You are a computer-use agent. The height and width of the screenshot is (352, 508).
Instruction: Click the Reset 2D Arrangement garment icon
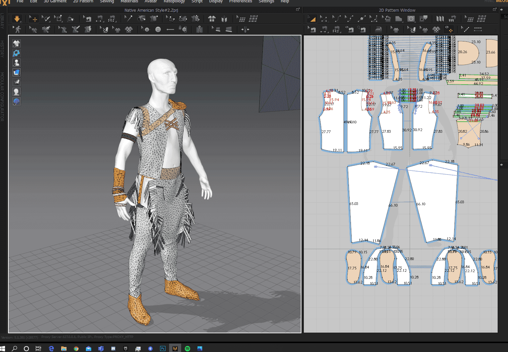(x=212, y=19)
